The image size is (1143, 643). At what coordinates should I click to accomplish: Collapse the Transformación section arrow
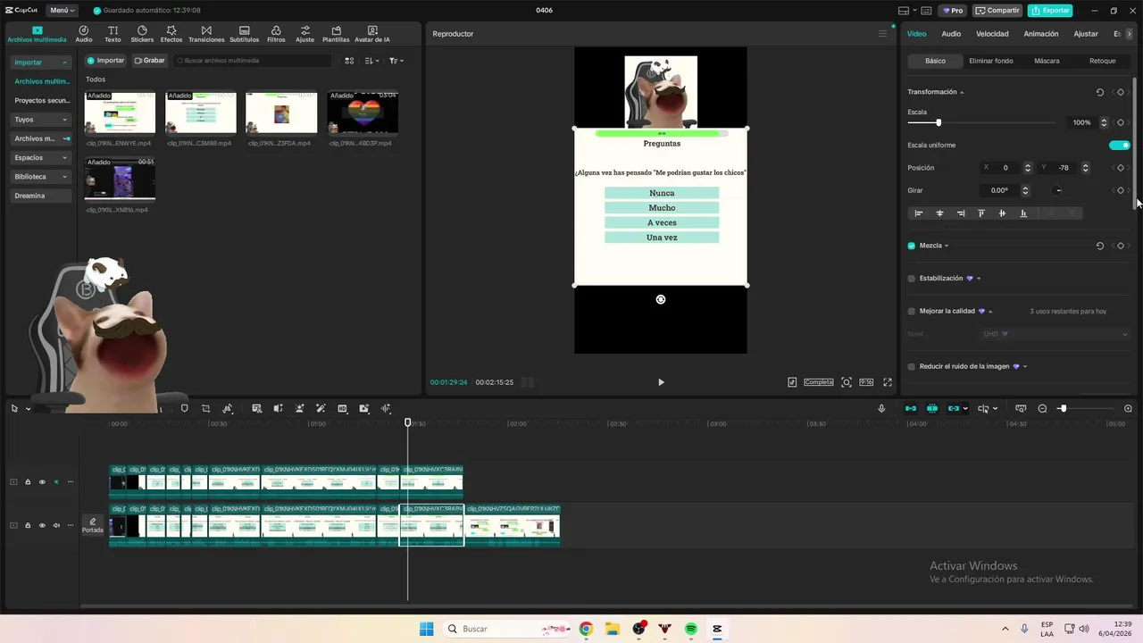coord(962,93)
